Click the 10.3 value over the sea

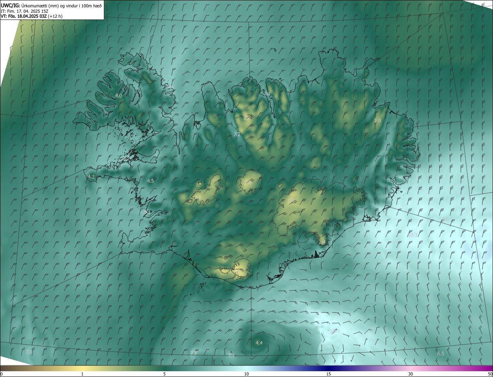pyautogui.click(x=413, y=235)
